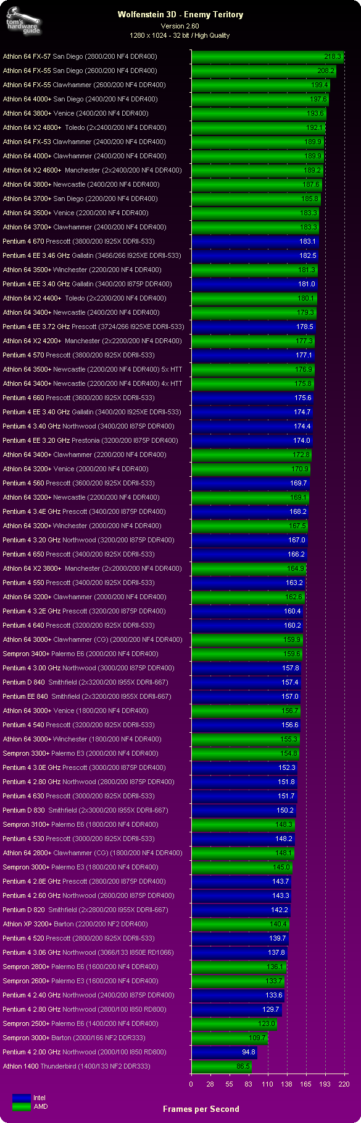Select the 'Version 2.60' subtitle text
Screen dimensions: 361x1123
pos(180,26)
